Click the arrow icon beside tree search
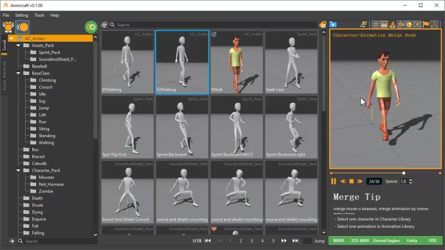Viewport: 445px width, 250px height. click(12, 241)
